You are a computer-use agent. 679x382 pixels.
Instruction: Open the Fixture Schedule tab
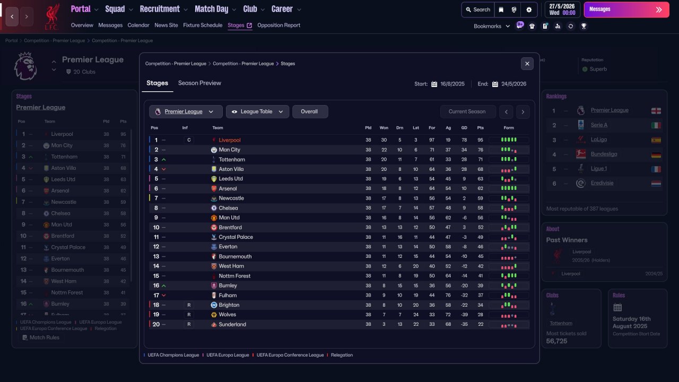point(203,25)
